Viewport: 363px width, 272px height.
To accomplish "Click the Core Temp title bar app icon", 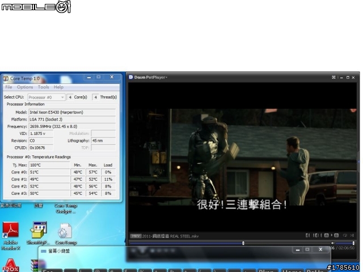I will (x=6, y=79).
